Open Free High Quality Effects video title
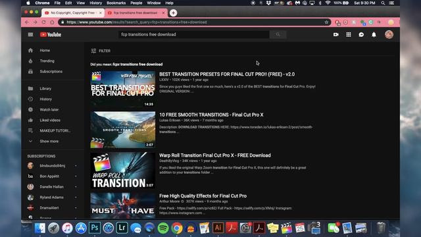 coord(203,196)
